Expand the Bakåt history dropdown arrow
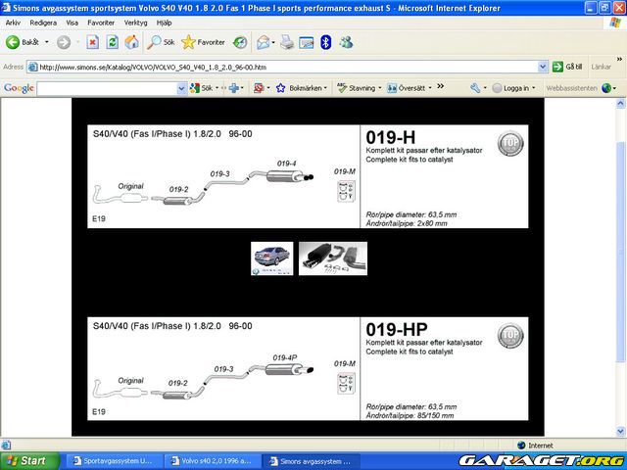 click(x=46, y=42)
